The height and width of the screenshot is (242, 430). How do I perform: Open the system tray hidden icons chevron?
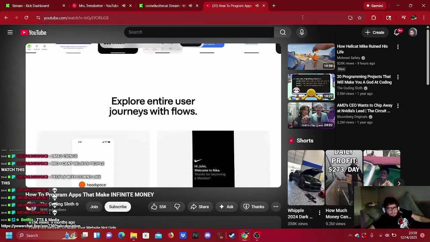click(x=350, y=236)
